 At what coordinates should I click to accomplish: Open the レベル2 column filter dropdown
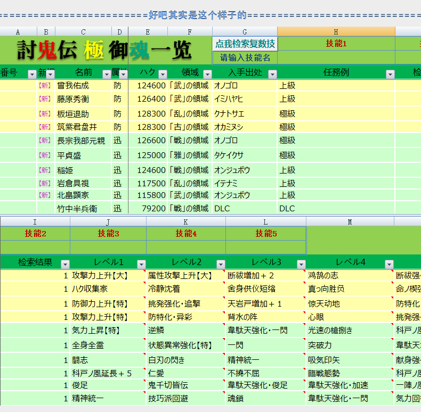click(x=221, y=264)
